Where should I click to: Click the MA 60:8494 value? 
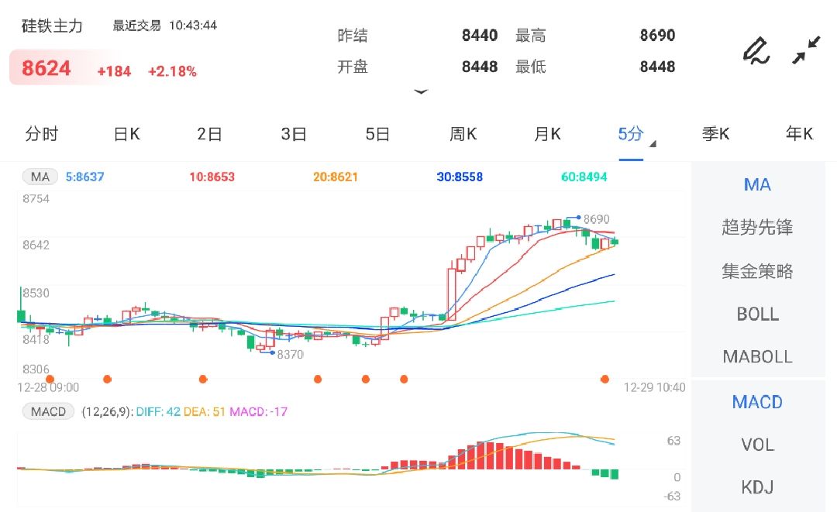coord(584,177)
